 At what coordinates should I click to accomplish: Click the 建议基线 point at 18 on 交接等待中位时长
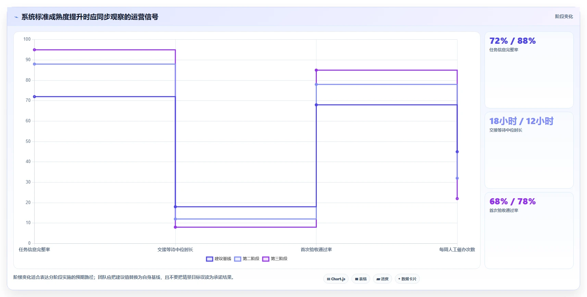[175, 207]
